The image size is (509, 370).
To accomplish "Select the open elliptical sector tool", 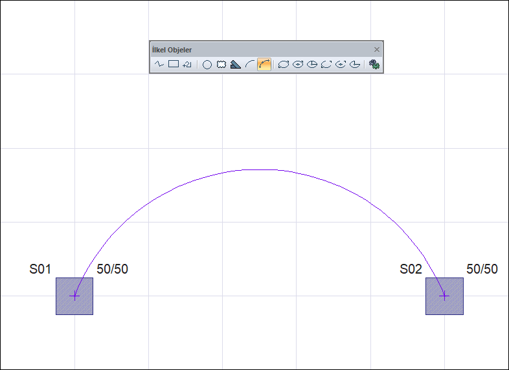I will tap(355, 64).
